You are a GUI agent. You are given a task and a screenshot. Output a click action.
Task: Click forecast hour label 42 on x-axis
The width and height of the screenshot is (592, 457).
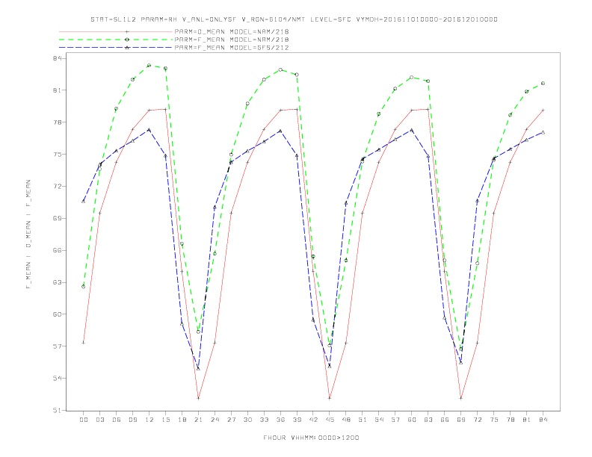pos(313,420)
